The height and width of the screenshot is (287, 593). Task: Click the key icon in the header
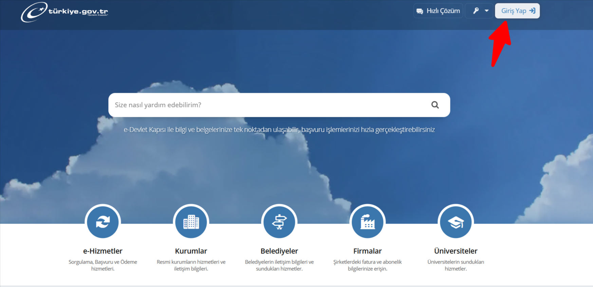click(x=476, y=11)
